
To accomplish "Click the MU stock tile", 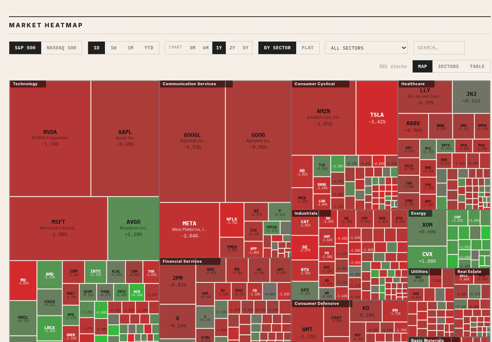I will pos(23,281).
